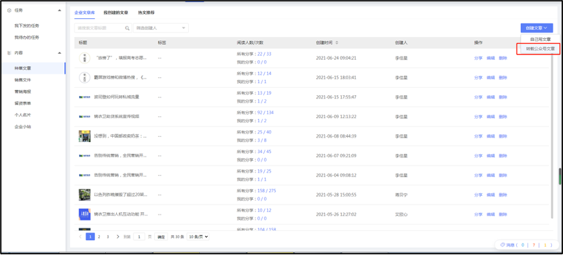The image size is (563, 255).
Task: Click 编辑 for the 2021-05-28 15:00:55 article
Action: [490, 195]
